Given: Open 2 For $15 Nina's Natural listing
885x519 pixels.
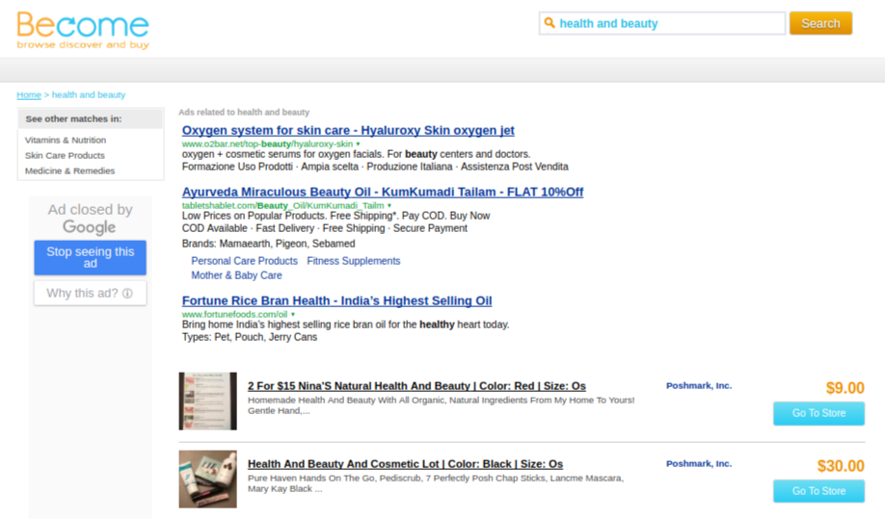Looking at the screenshot, I should click(416, 386).
